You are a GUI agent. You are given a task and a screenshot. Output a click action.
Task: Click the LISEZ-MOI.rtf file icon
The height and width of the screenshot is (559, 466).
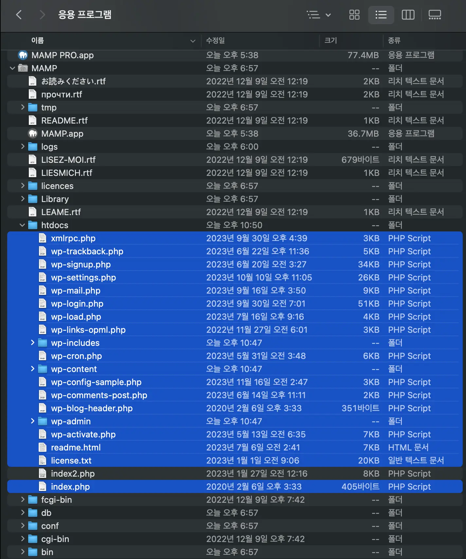click(x=32, y=160)
